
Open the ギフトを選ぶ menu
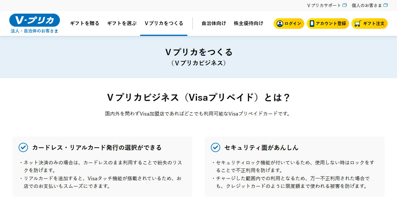point(122,23)
